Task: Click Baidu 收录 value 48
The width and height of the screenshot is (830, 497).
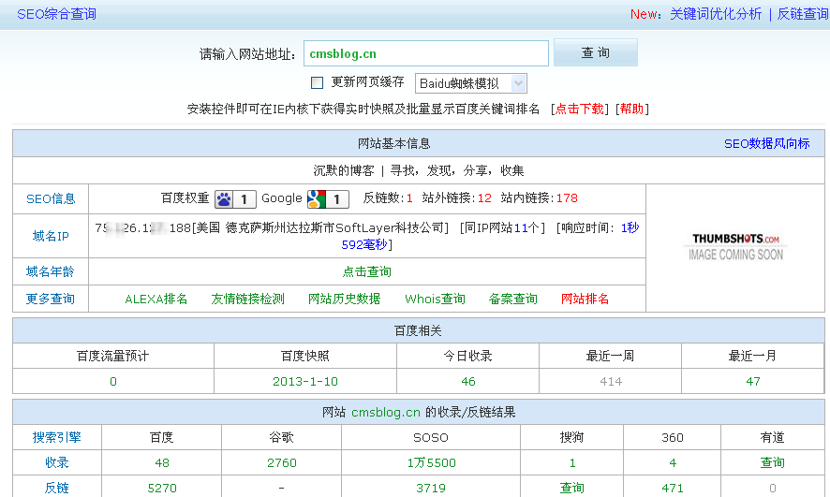Action: click(162, 463)
